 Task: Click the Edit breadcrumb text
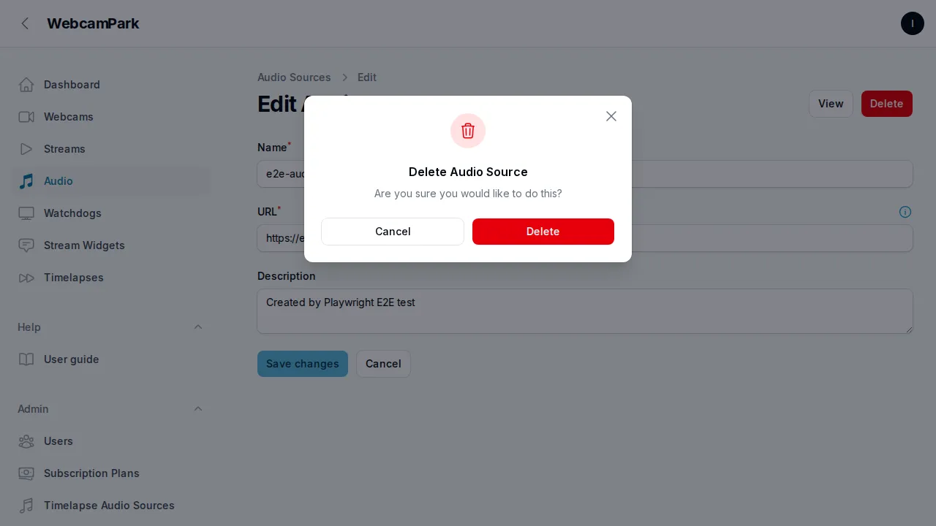point(367,77)
